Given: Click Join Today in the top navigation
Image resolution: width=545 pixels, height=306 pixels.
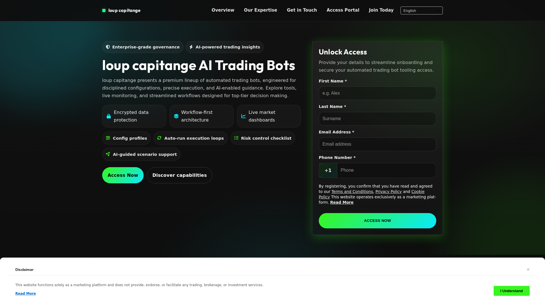Looking at the screenshot, I should coord(381,10).
